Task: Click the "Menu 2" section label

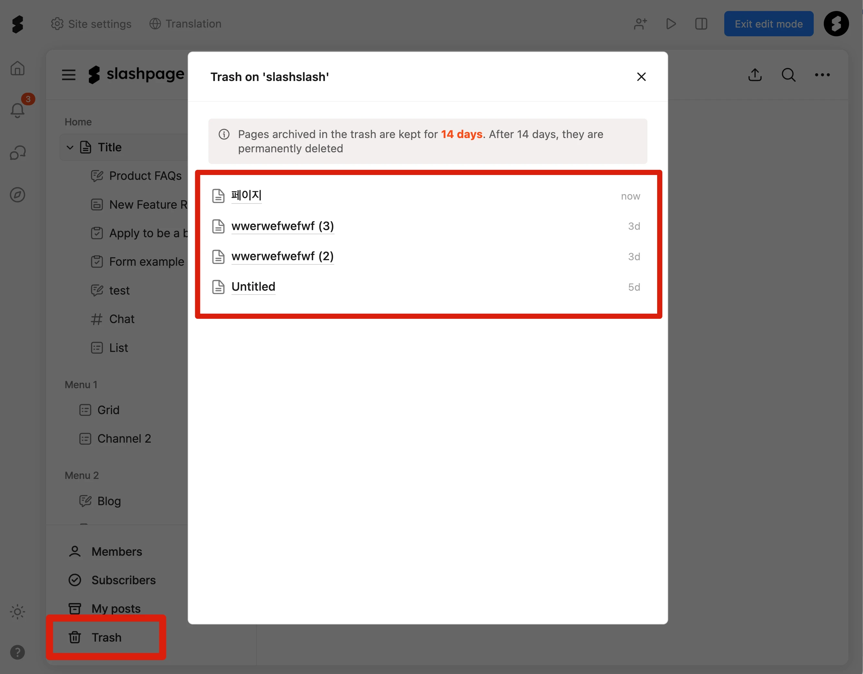Action: 81,475
